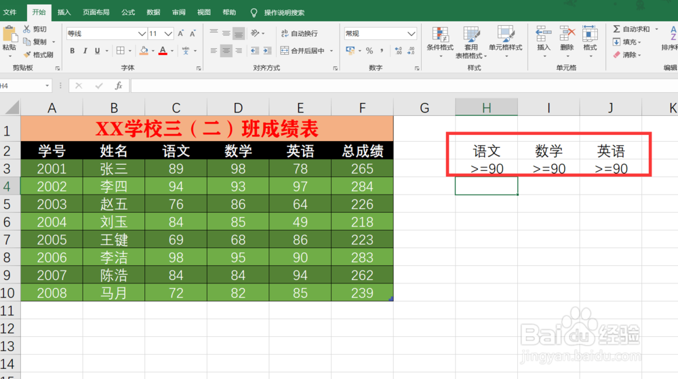Click AutoSum (自动求和)

click(x=631, y=29)
